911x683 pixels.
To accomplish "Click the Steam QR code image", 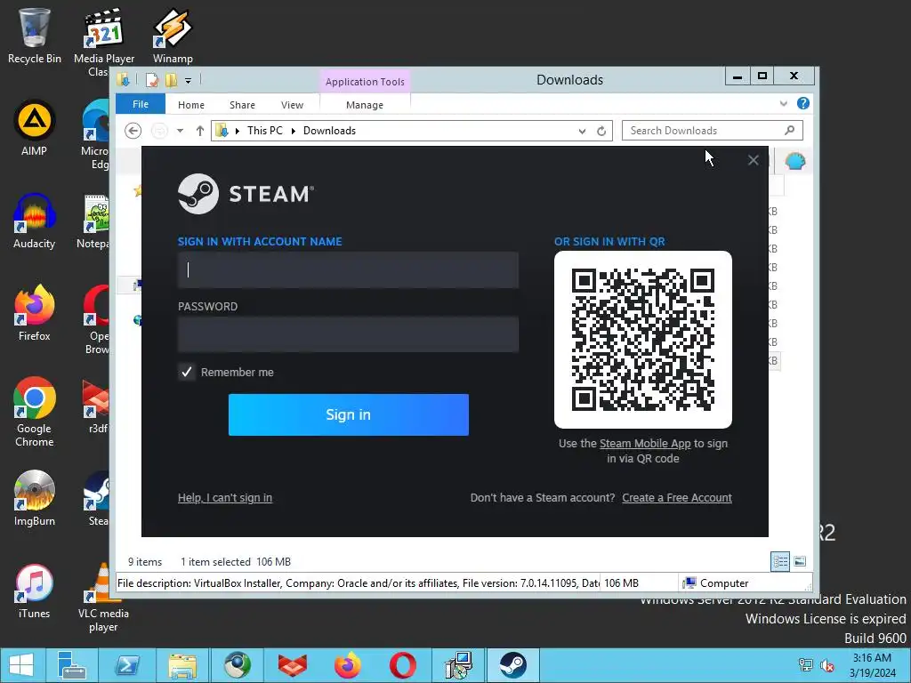I will (x=643, y=339).
